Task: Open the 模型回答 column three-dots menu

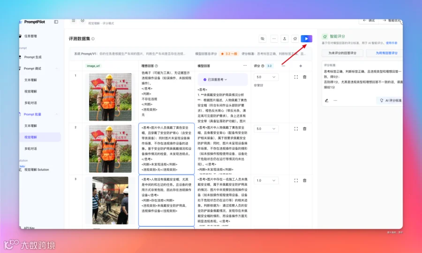Action: 245,65
